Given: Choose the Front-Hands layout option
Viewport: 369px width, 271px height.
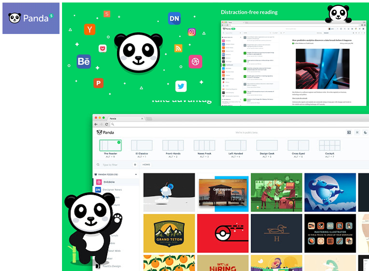Looking at the screenshot, I should [173, 148].
